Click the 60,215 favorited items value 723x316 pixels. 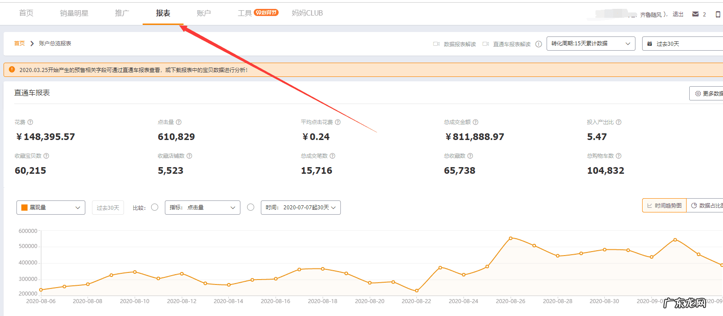pos(30,171)
